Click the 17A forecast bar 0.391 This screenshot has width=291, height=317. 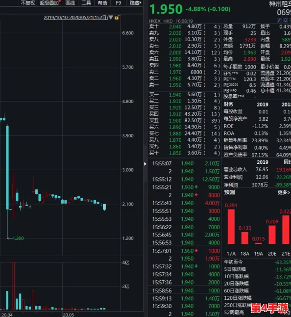pos(231,226)
